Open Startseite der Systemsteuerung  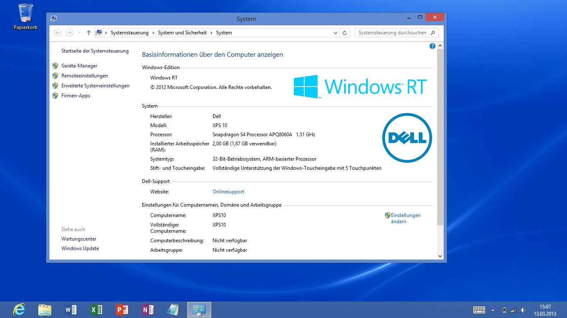95,51
